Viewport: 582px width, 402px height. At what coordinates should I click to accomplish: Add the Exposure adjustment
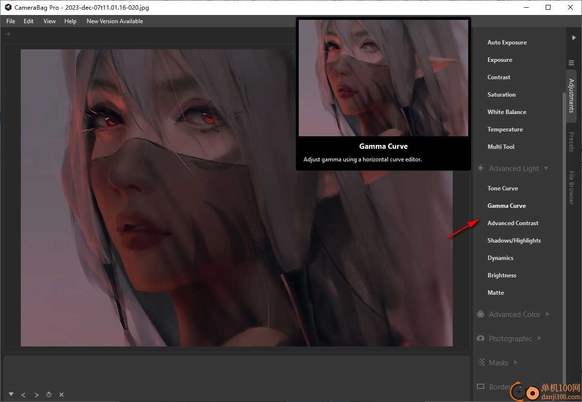(x=500, y=60)
